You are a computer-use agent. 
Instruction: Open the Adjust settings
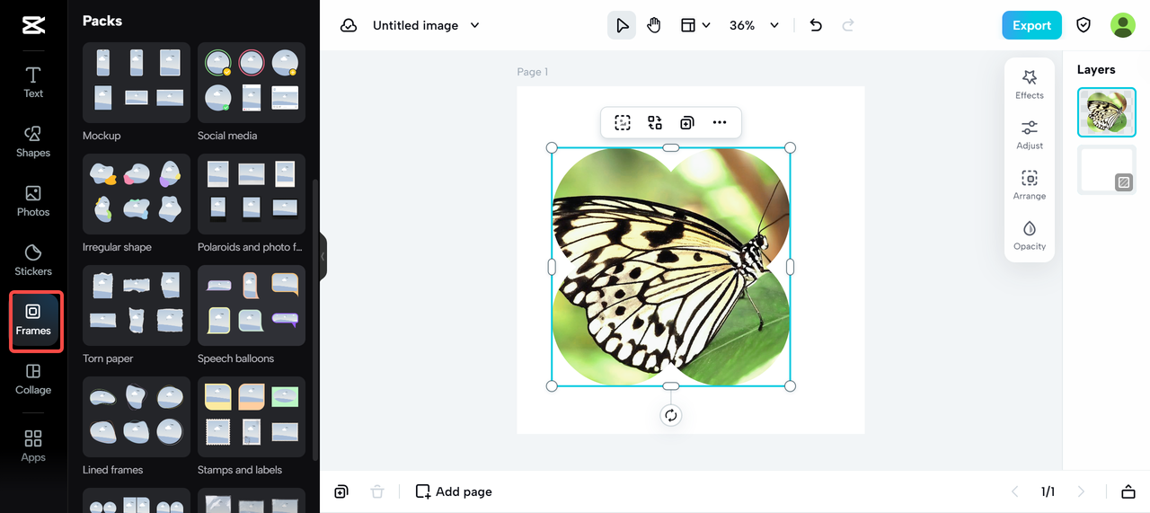pos(1030,134)
